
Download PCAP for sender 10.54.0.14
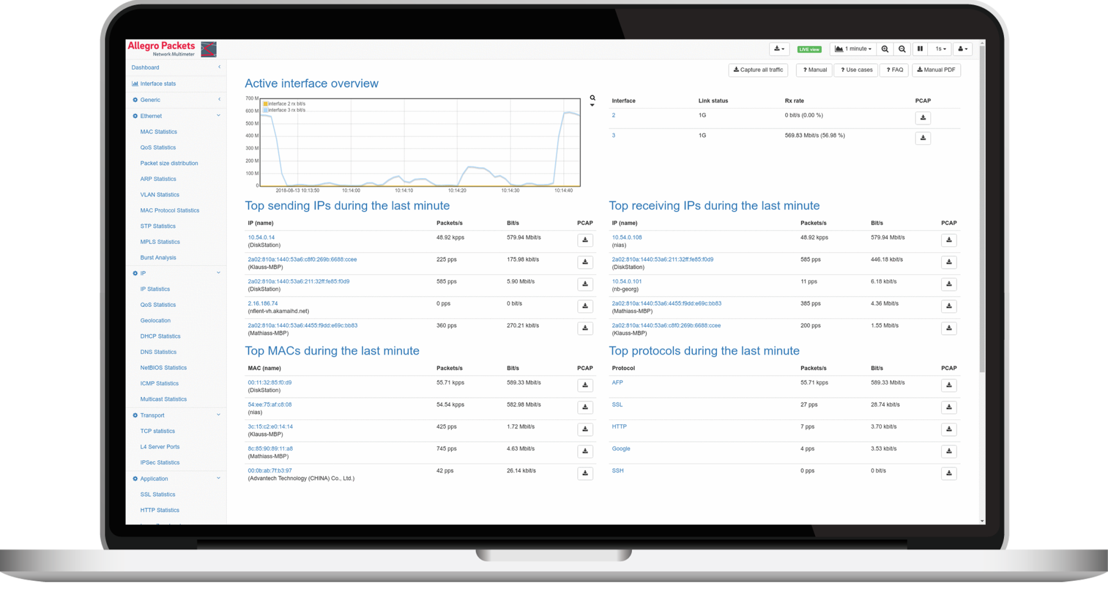pos(585,240)
